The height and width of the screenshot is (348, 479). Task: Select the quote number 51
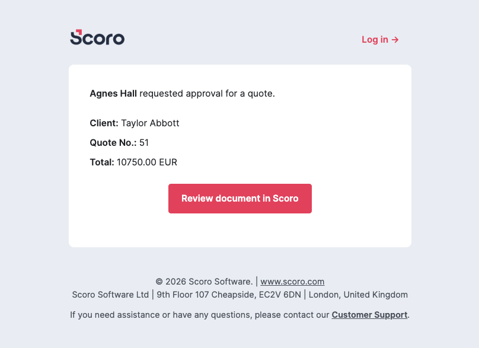pyautogui.click(x=144, y=142)
